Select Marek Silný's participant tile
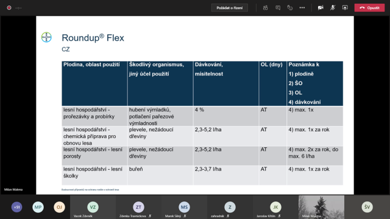Image resolution: width=390 pixels, height=219 pixels. coord(184,207)
